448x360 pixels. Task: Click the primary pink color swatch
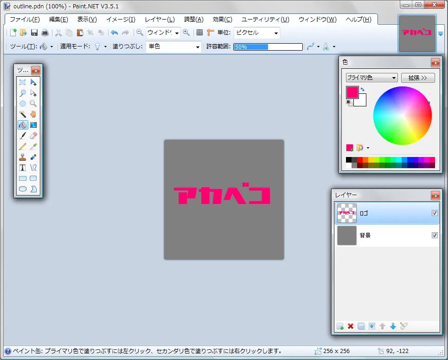click(x=352, y=92)
